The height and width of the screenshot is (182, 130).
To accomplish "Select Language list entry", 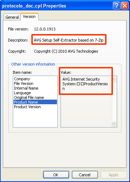I will (x=35, y=93).
